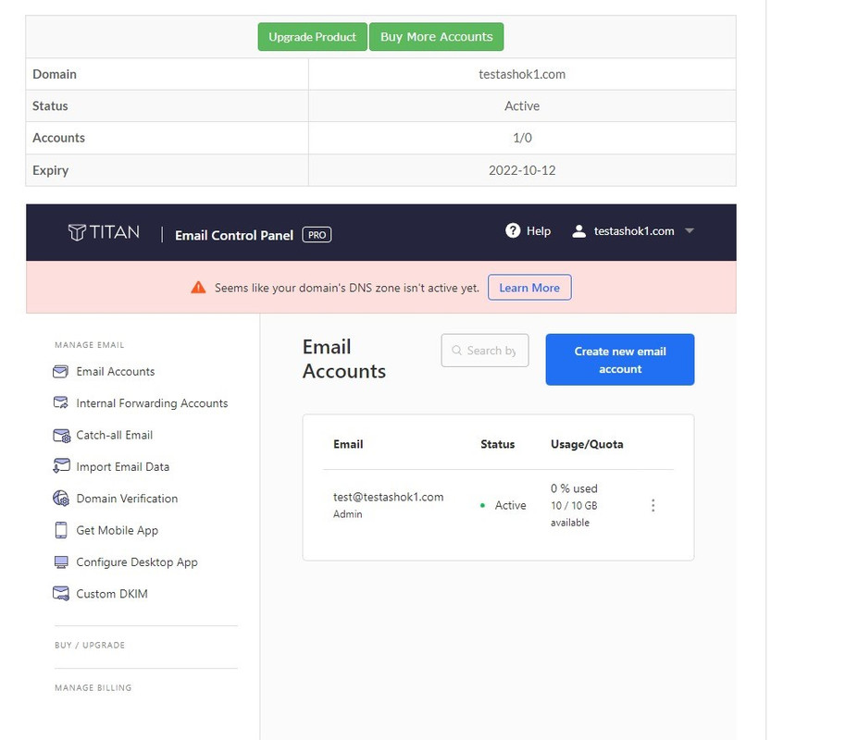The width and height of the screenshot is (858, 740).
Task: Click the Email Control Panel title
Action: 234,236
